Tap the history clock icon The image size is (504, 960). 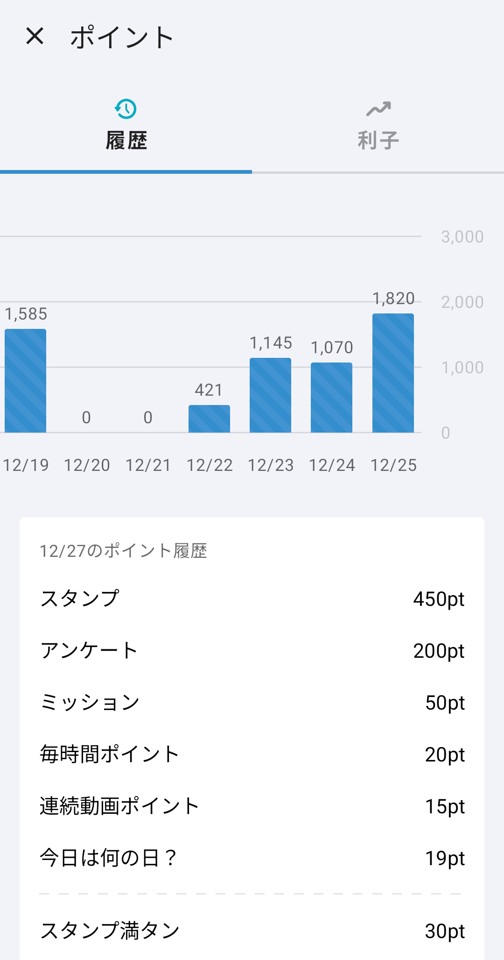[126, 109]
